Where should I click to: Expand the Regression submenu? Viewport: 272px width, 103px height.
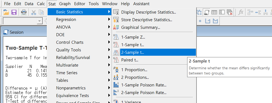point(79,20)
